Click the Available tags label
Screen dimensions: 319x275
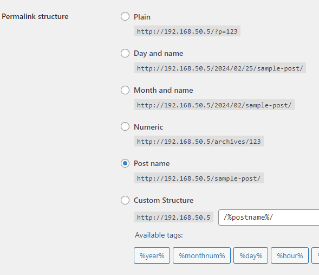pyautogui.click(x=159, y=235)
